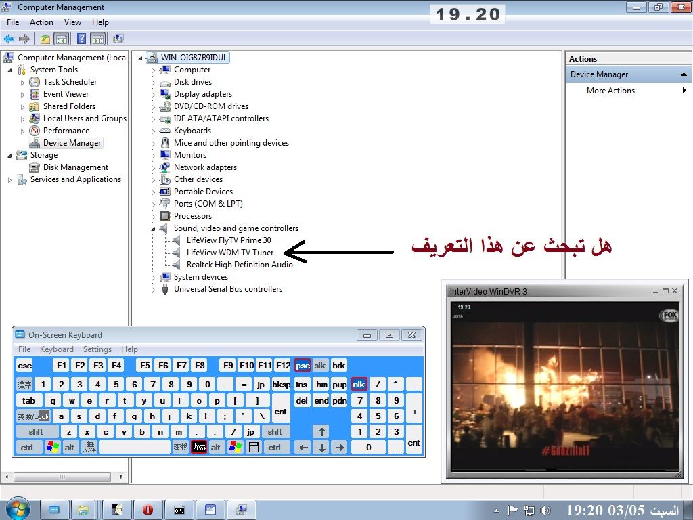The height and width of the screenshot is (520, 693).
Task: Click the Display adapters icon
Action: (x=165, y=94)
